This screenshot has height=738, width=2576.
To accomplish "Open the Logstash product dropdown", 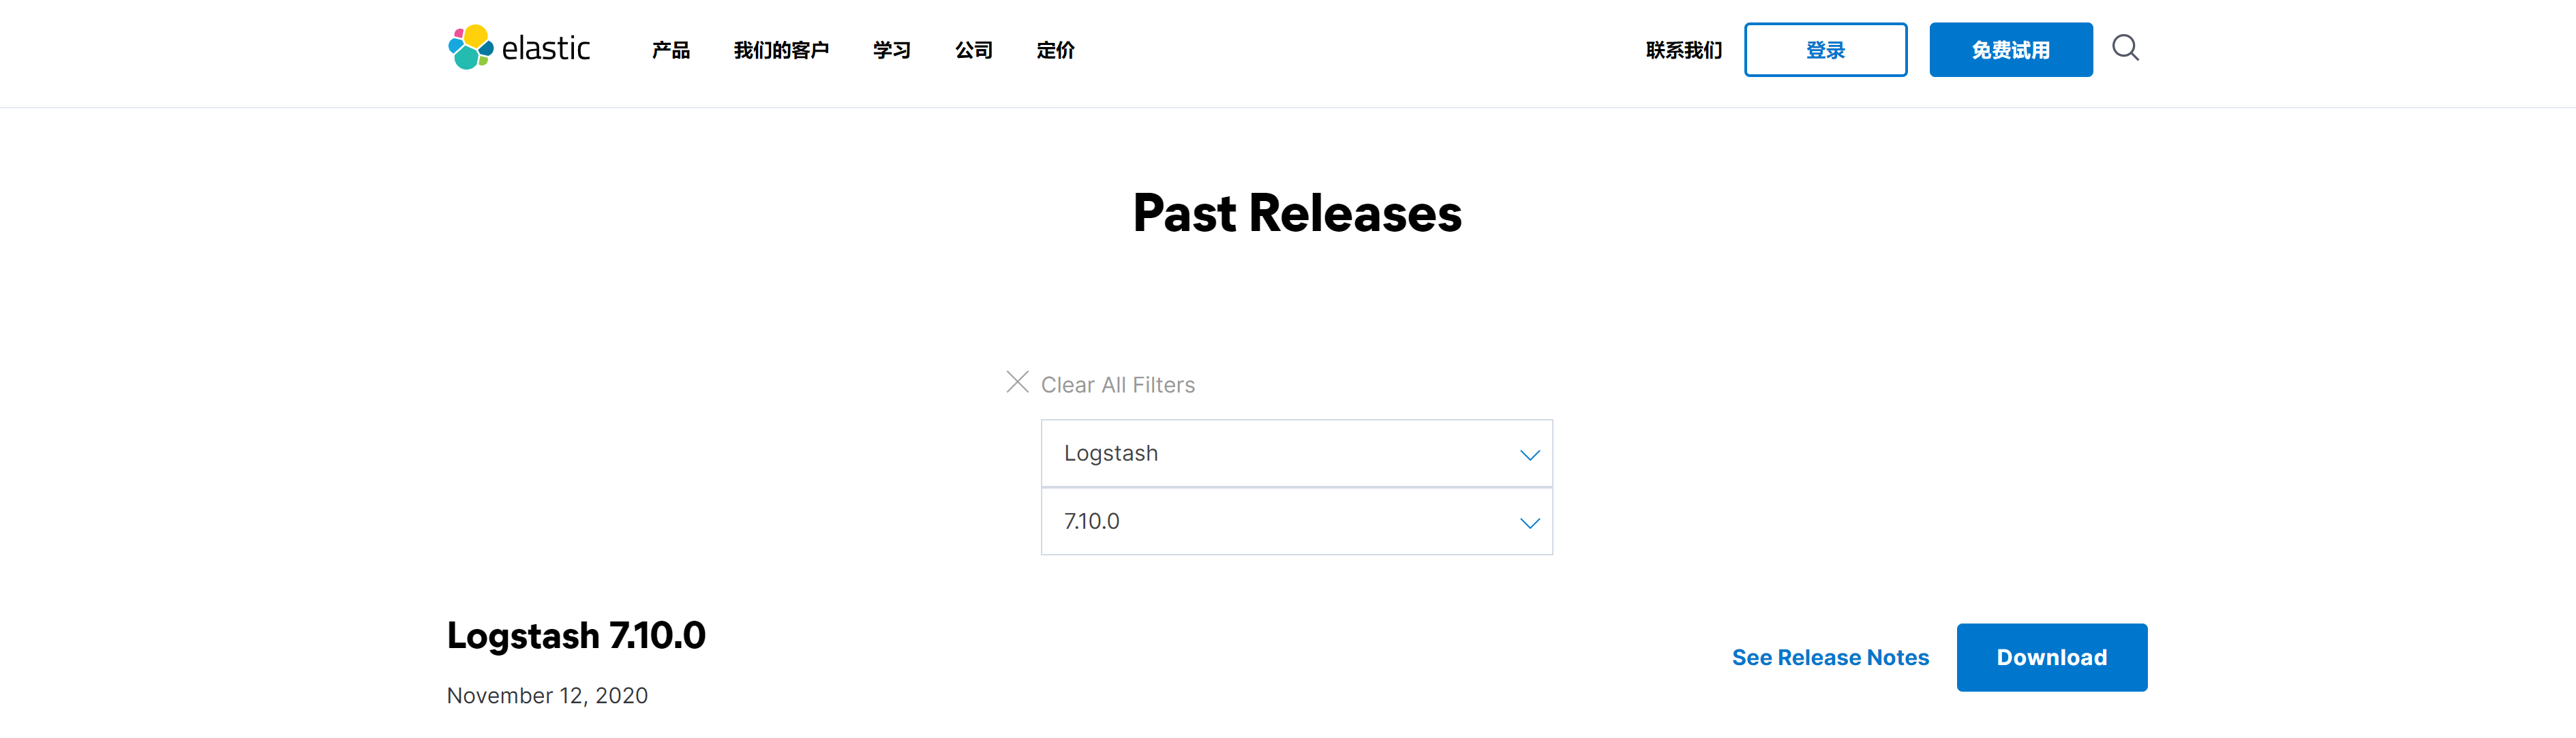I will [1296, 454].
